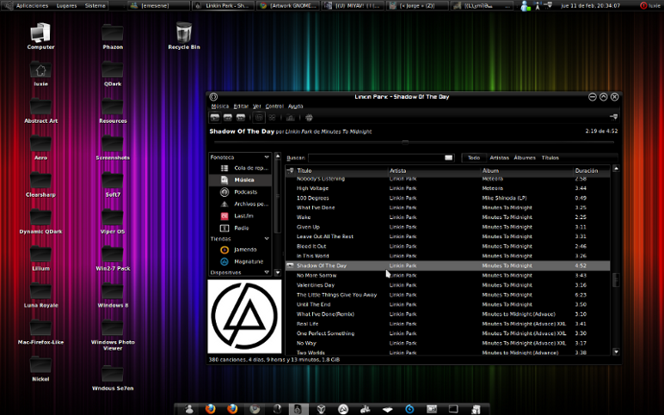Click the song list scrollbar up arrow
664x415 pixels.
(x=616, y=168)
